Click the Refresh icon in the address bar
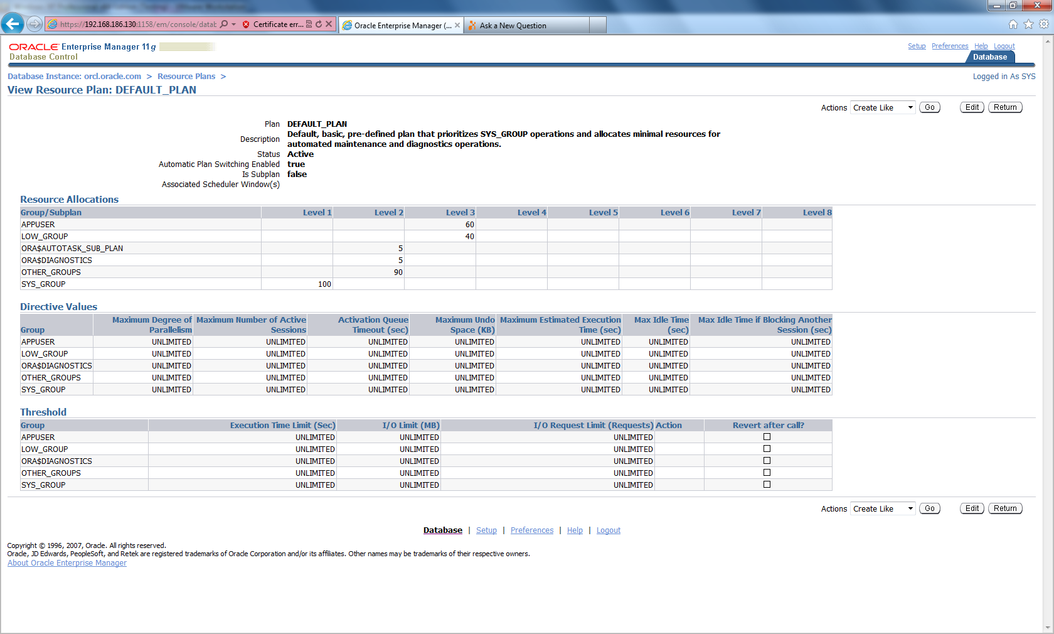This screenshot has width=1054, height=634. pyautogui.click(x=319, y=24)
